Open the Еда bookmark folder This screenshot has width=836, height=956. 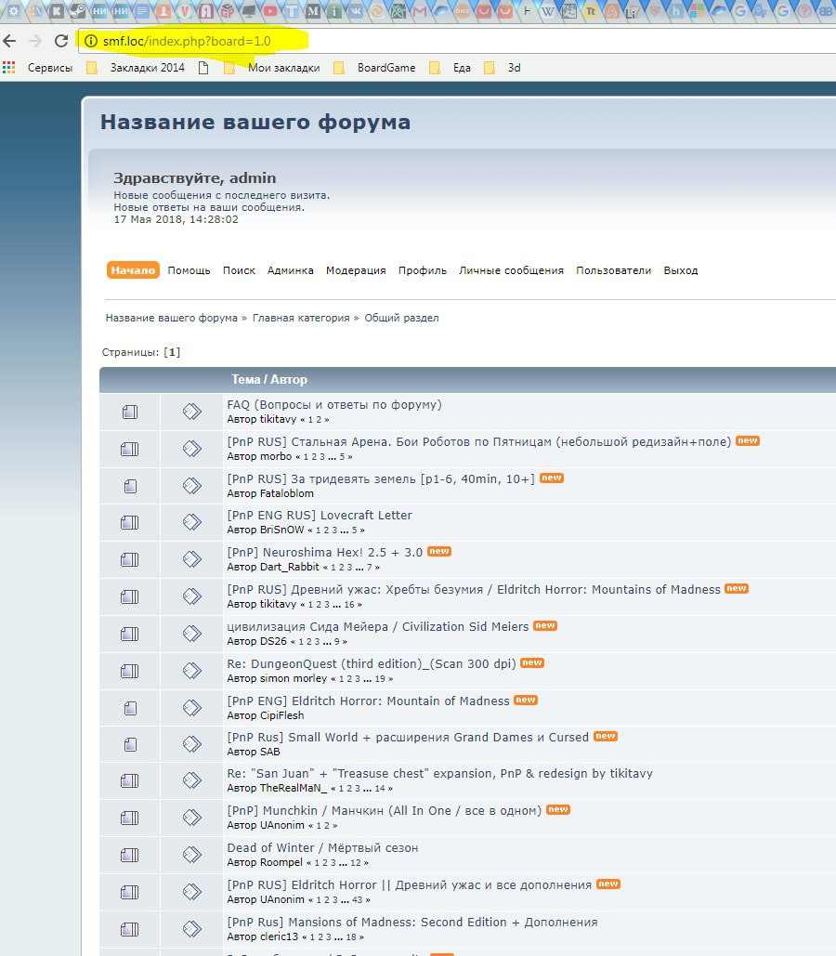(x=450, y=68)
